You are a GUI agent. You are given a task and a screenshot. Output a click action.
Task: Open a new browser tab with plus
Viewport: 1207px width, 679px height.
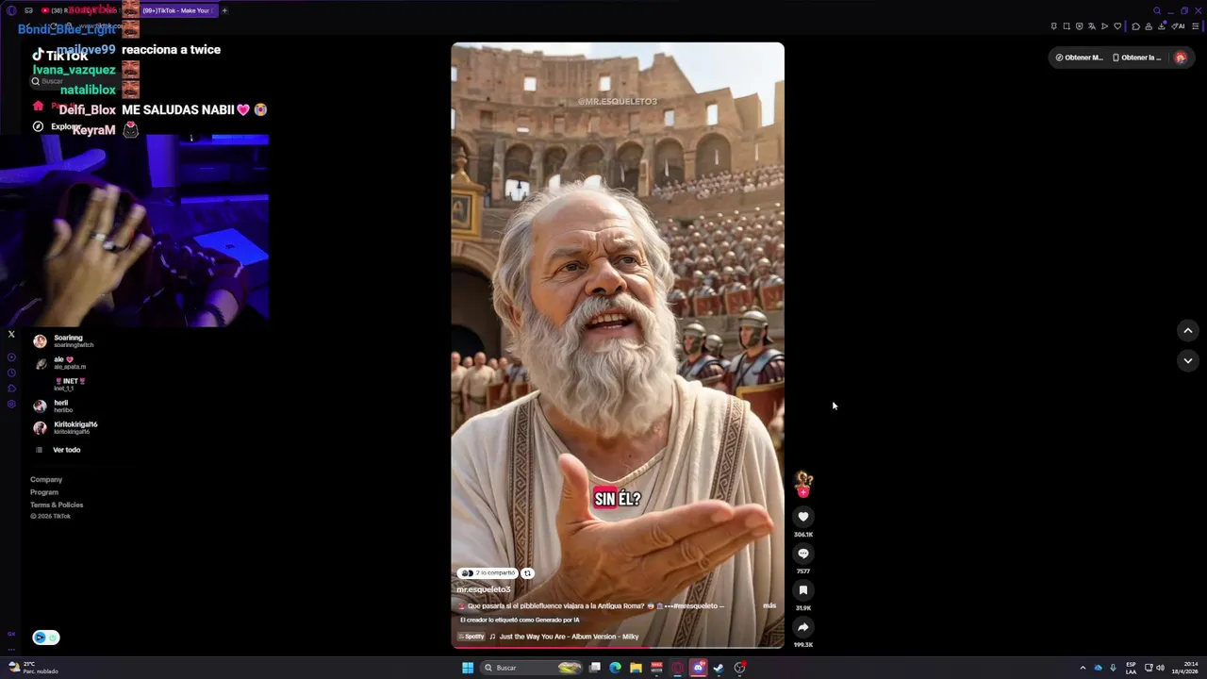[x=224, y=10]
